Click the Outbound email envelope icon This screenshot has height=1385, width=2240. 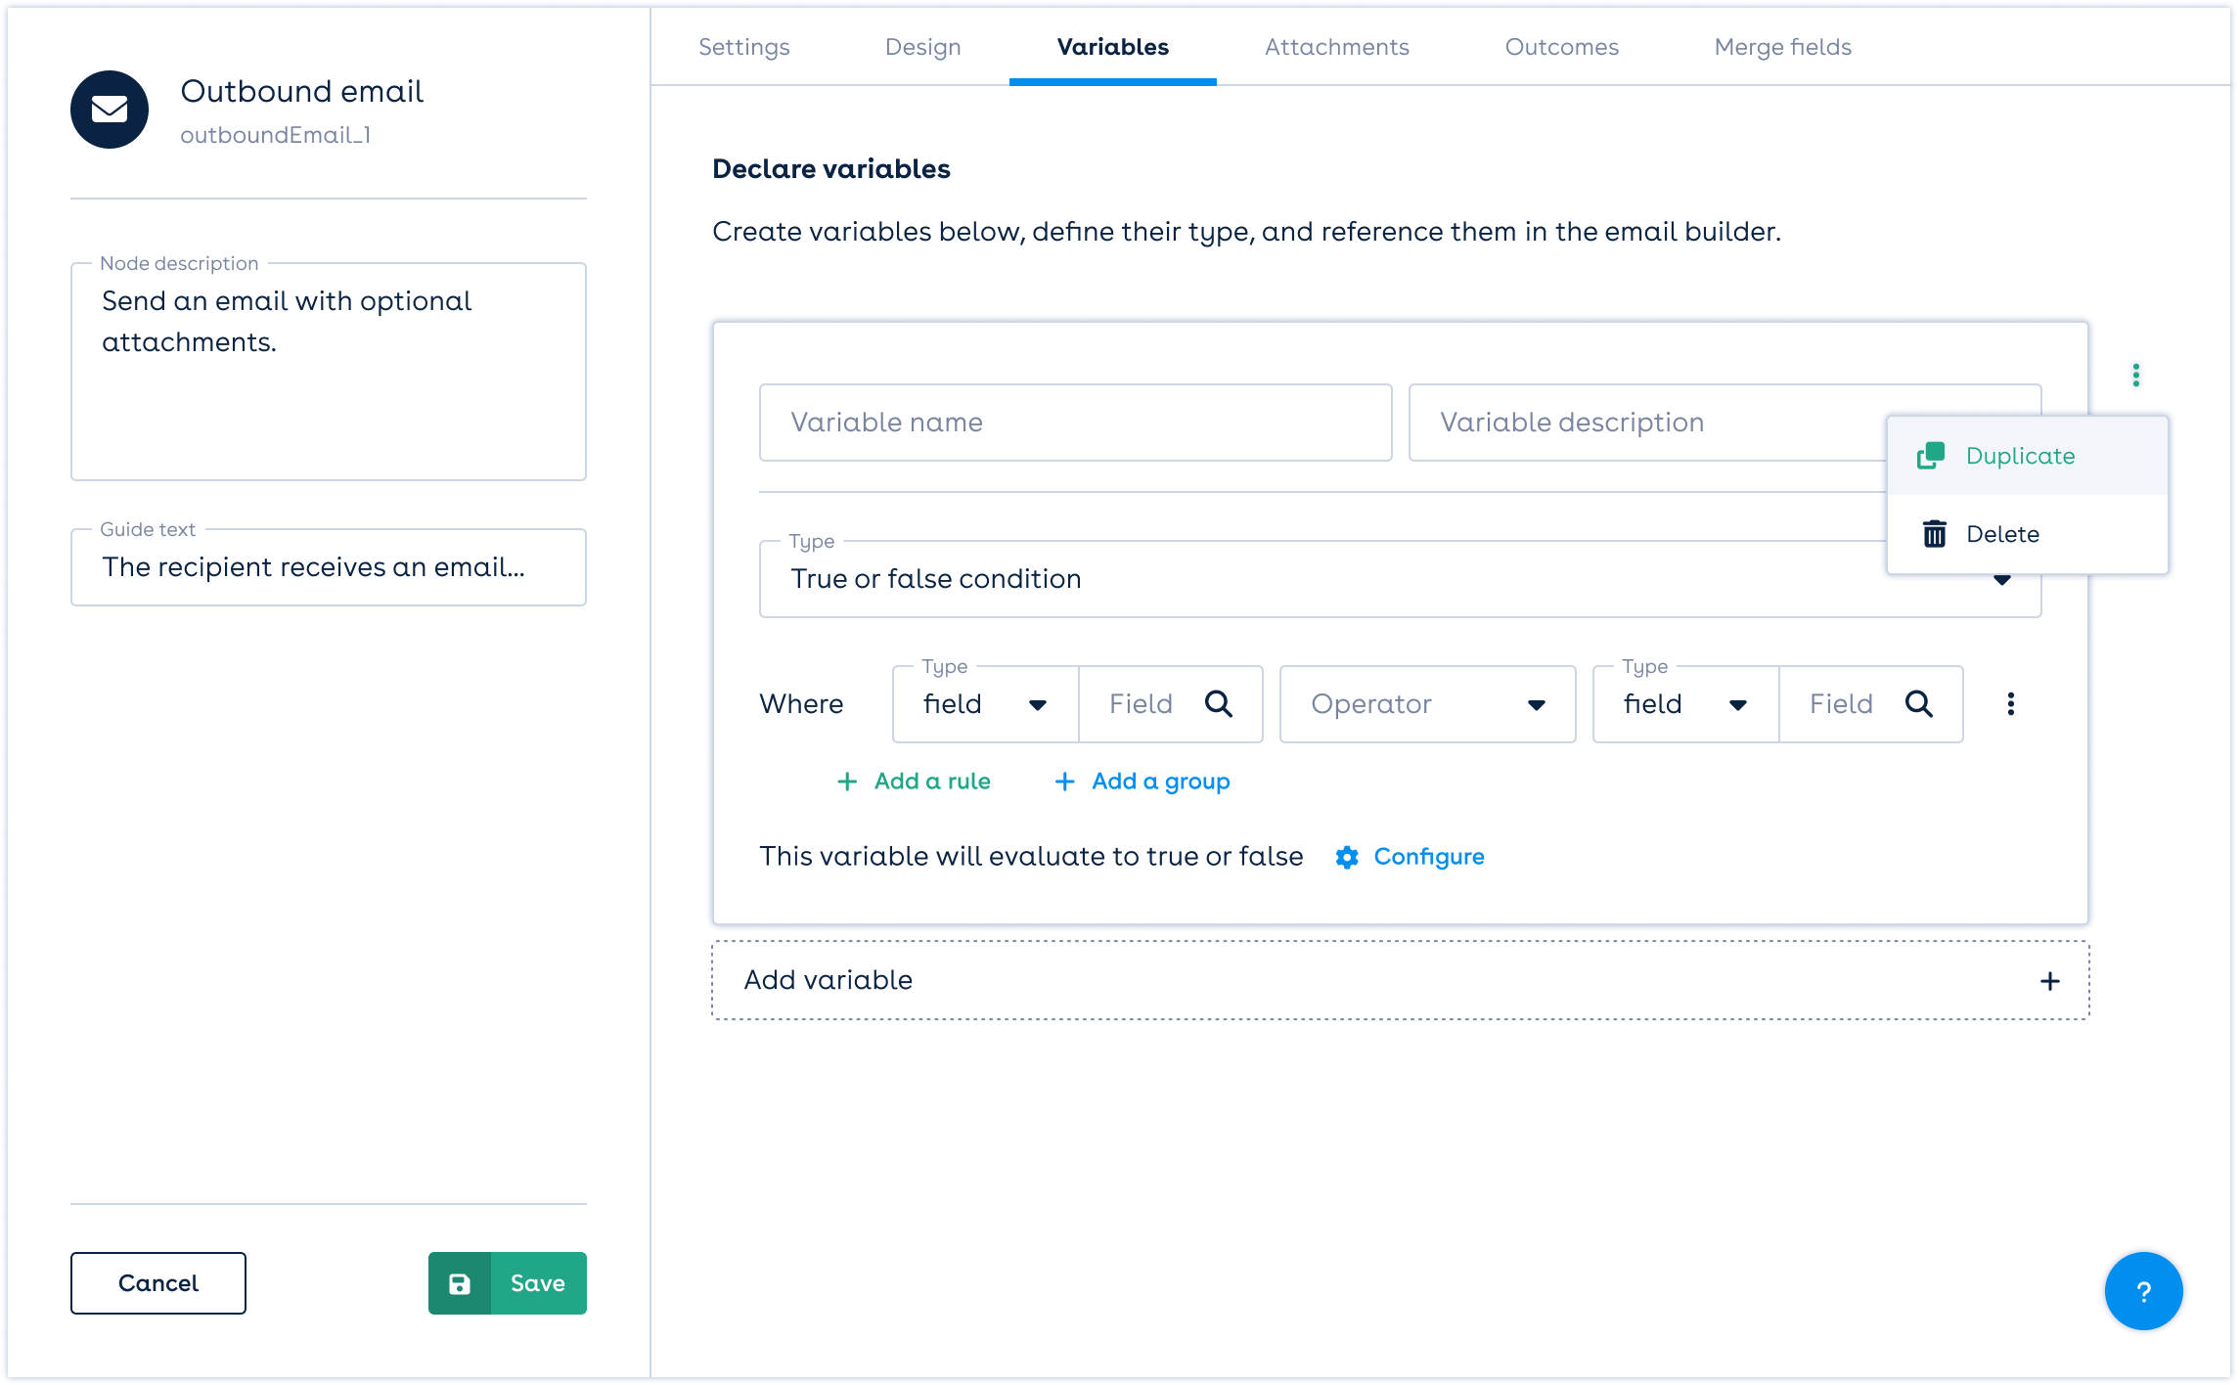pos(110,110)
